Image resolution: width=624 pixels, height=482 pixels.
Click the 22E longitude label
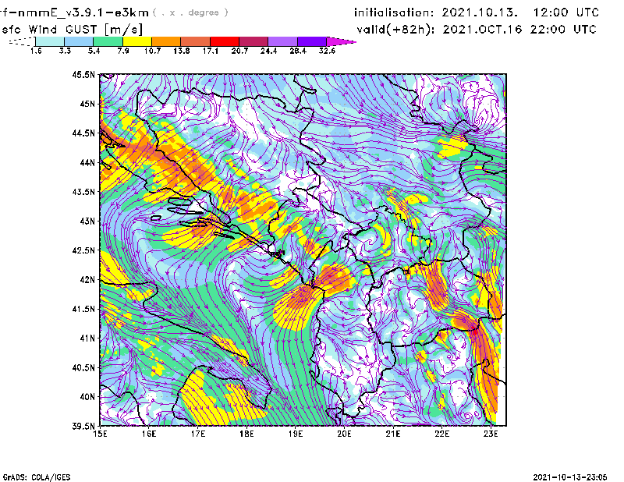[441, 434]
